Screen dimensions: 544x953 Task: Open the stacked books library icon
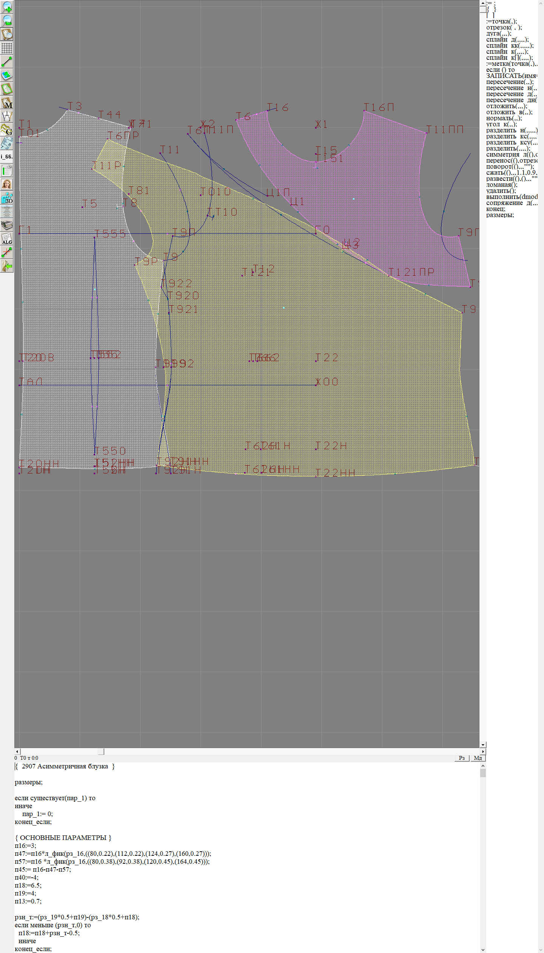(x=7, y=225)
